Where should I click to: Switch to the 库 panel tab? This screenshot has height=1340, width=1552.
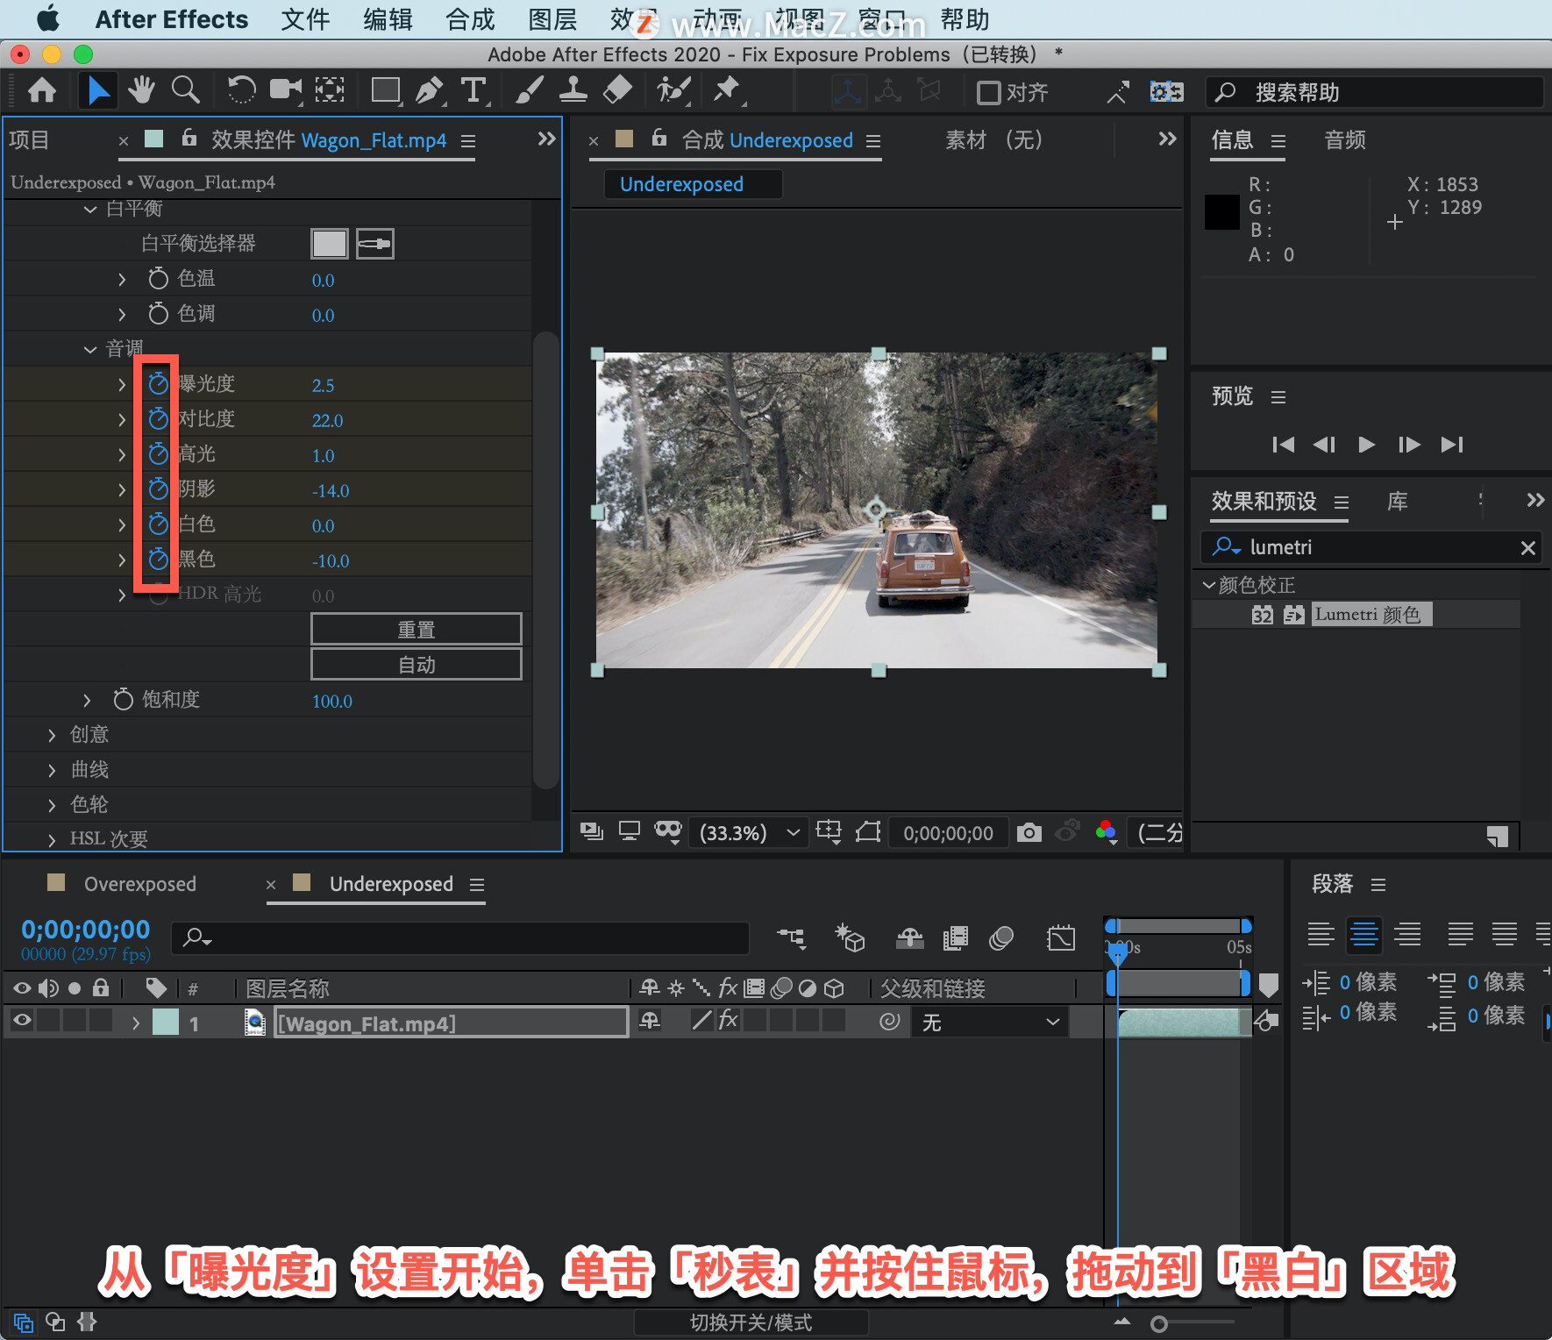click(x=1398, y=502)
